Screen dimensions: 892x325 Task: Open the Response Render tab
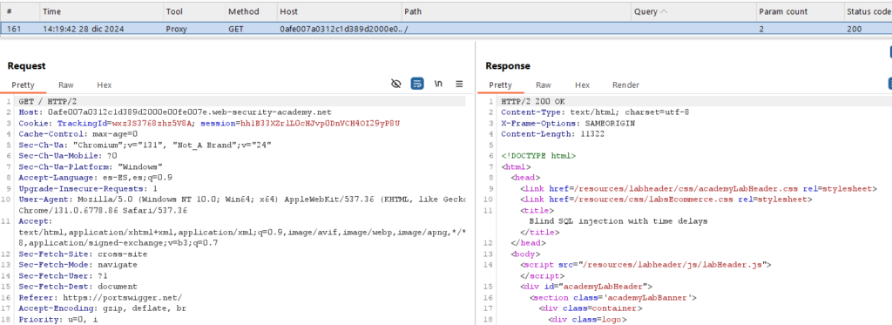coord(625,85)
